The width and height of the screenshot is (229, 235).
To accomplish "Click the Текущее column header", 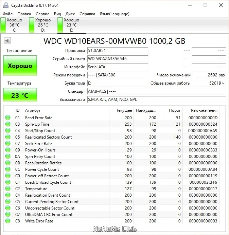I will (x=122, y=110).
